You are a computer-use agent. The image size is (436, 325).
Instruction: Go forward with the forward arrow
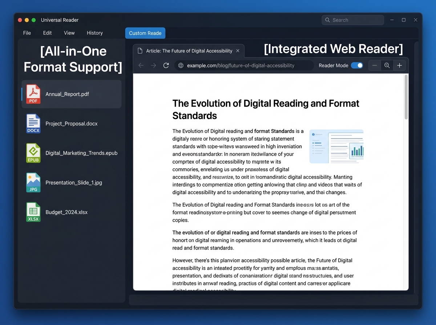tap(153, 65)
